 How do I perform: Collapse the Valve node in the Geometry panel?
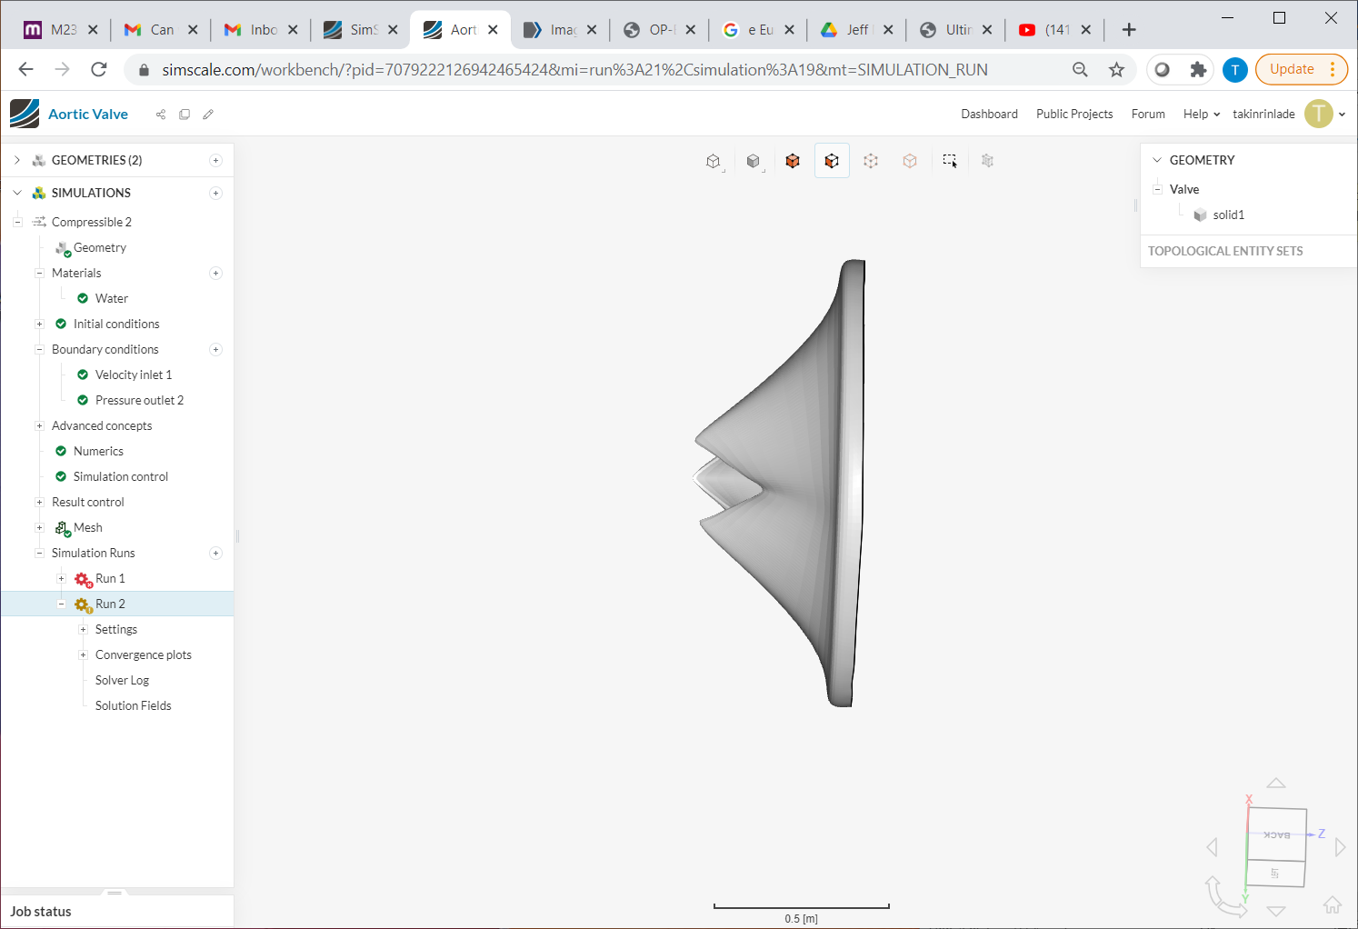tap(1158, 189)
